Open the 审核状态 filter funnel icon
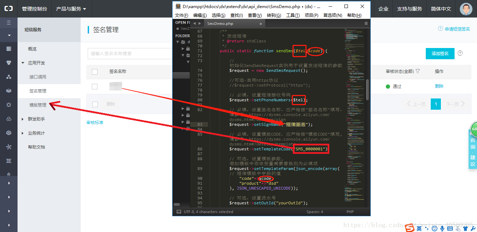This screenshot has width=477, height=232. (418, 71)
